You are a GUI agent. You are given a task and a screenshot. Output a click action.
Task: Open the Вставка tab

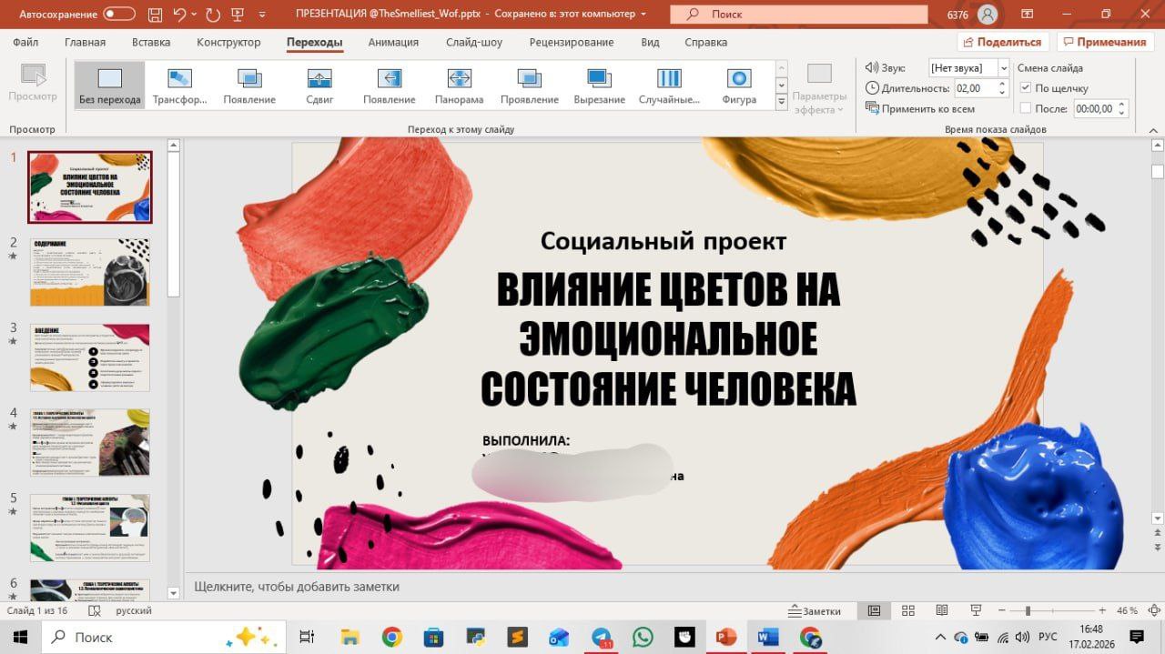pyautogui.click(x=151, y=42)
